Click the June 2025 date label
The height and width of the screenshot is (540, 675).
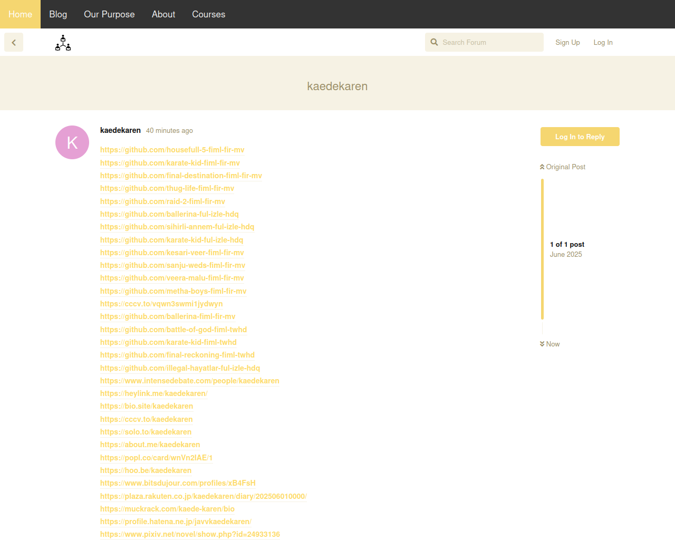pyautogui.click(x=566, y=254)
